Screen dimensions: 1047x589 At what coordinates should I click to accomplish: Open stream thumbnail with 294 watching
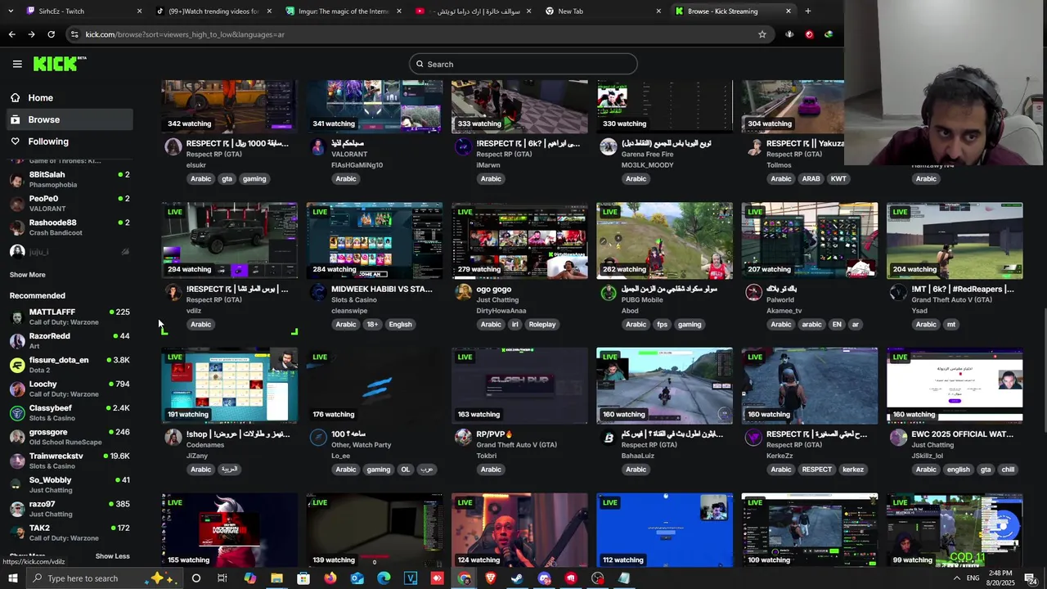click(x=229, y=241)
